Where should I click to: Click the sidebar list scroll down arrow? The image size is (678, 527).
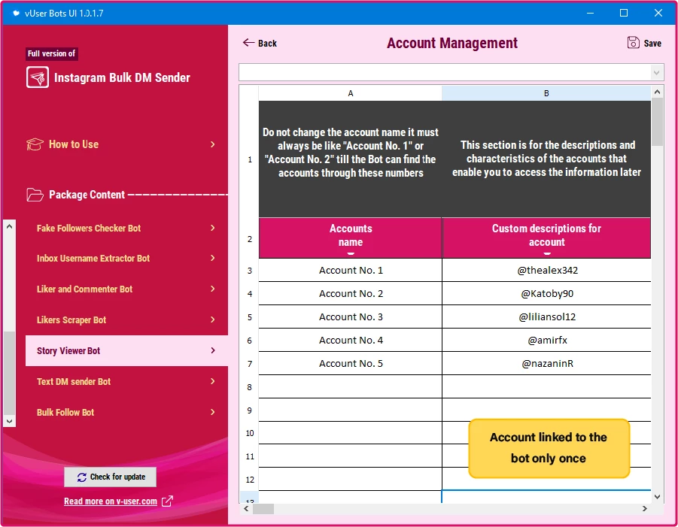10,421
